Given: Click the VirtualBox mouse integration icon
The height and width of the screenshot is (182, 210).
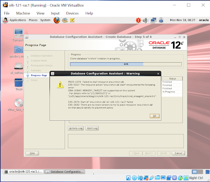Looking at the screenshot, I should coord(180,178).
